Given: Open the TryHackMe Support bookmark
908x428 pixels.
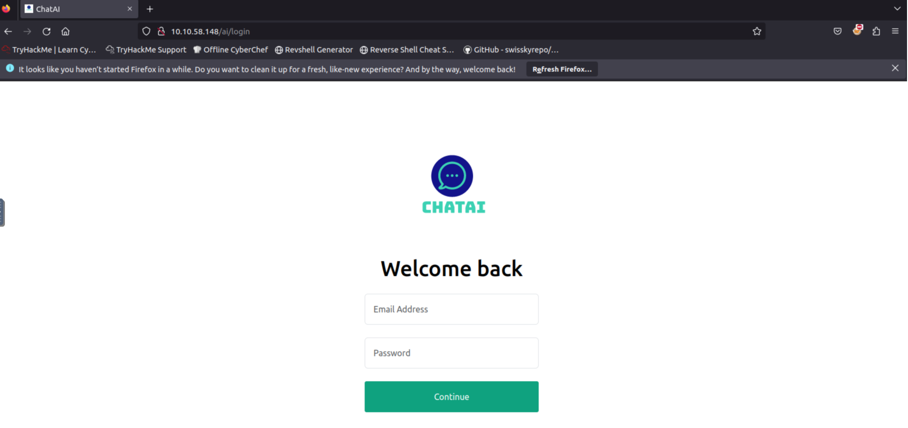Looking at the screenshot, I should (146, 50).
